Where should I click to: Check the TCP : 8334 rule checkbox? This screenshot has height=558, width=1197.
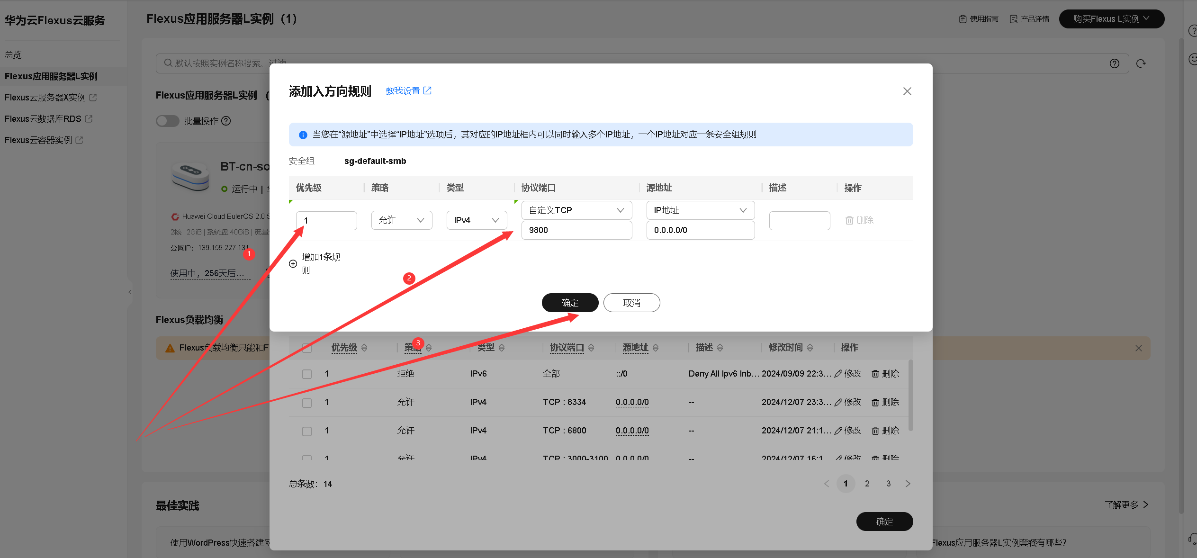(x=307, y=402)
